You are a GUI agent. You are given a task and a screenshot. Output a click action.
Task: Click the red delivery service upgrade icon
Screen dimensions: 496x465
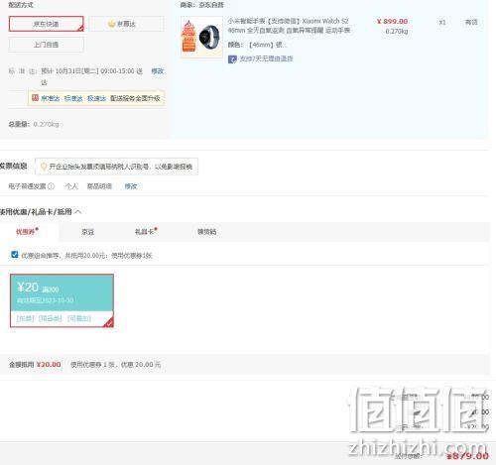(x=35, y=98)
